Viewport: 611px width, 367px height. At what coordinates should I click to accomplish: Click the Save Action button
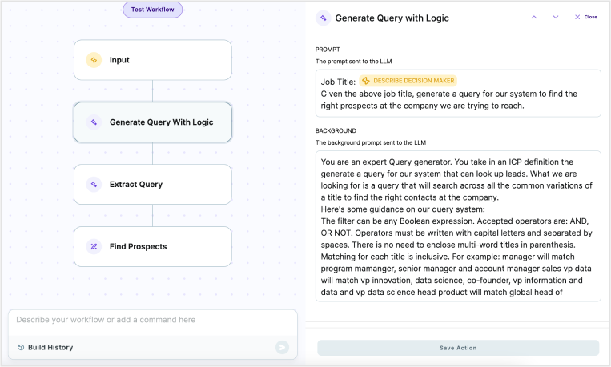(457, 348)
